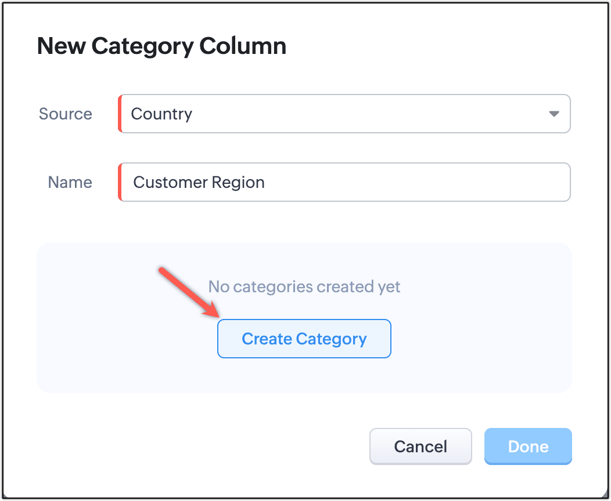Click blank dialog area left of Cancel
The width and height of the screenshot is (611, 501).
(203, 446)
